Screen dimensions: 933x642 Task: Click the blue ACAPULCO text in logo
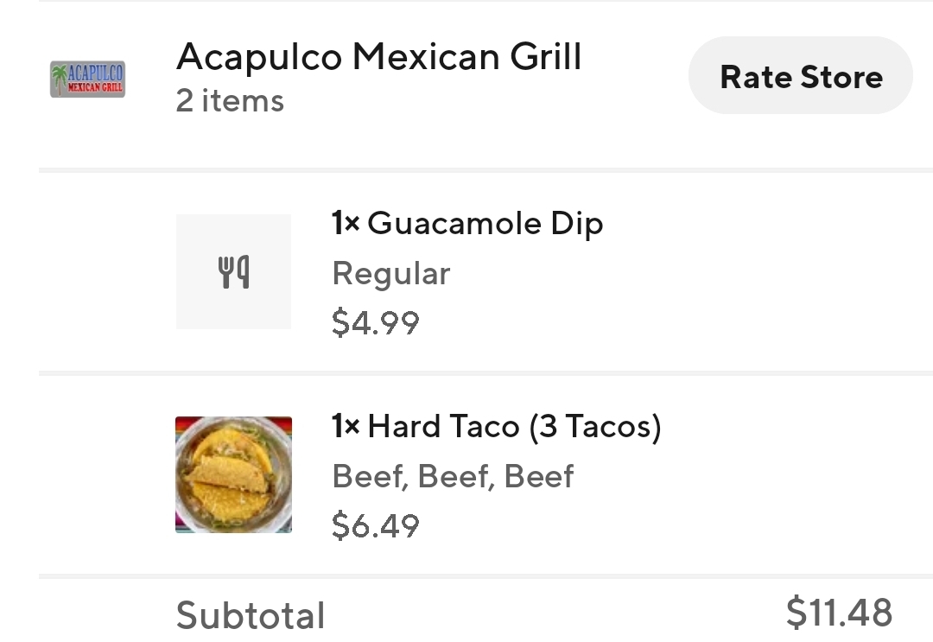[95, 73]
